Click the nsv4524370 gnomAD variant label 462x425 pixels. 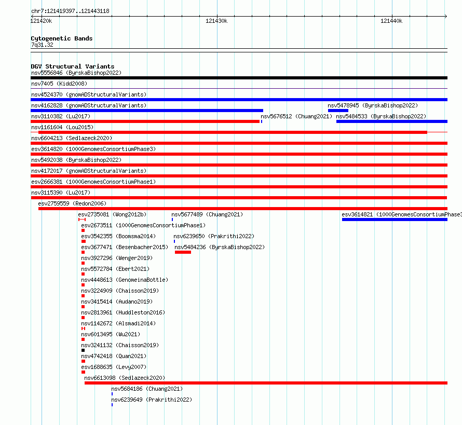89,94
